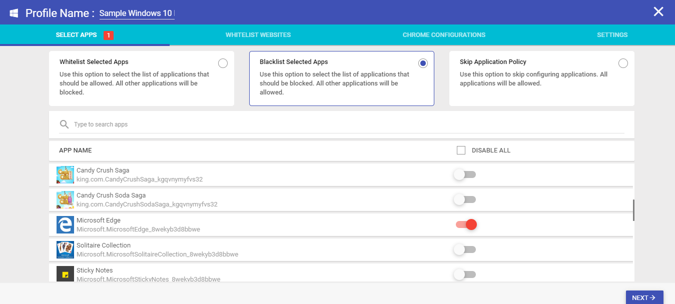Image resolution: width=675 pixels, height=304 pixels.
Task: Click the Candy Crush Soda Saga icon
Action: pos(65,199)
